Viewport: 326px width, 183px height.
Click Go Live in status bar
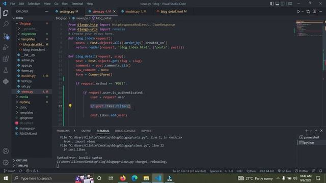(284, 171)
